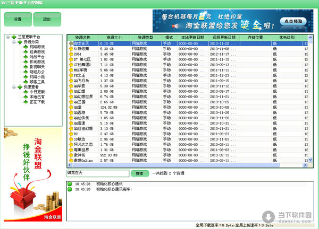Sort by 优先级别 column header
319x229 pixels.
click(287, 38)
